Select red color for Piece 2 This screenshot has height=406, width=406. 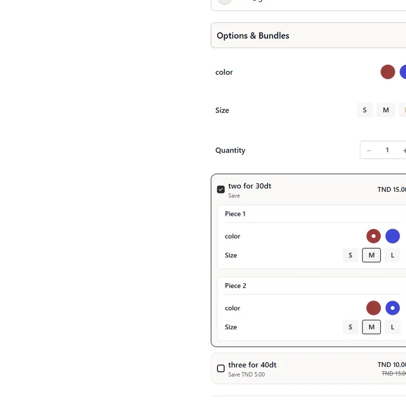click(374, 308)
